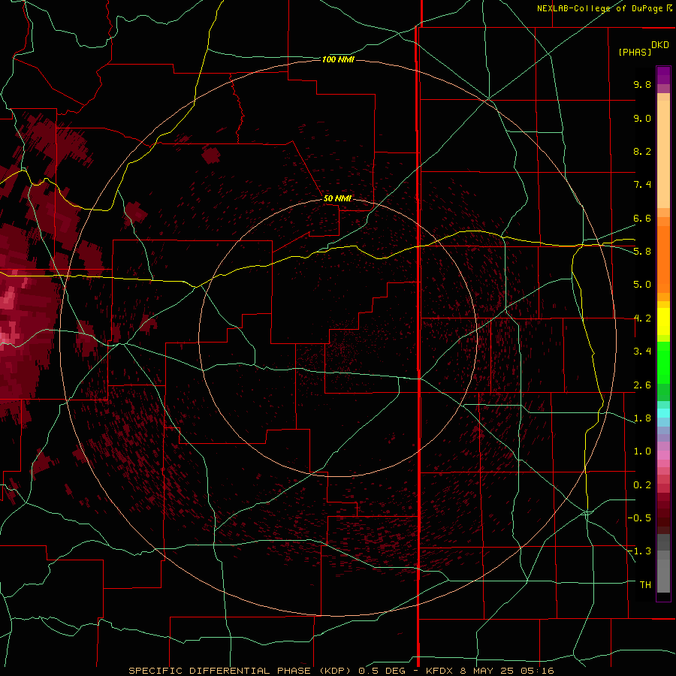This screenshot has width=676, height=676.
Task: Pick the purple segment of the color bar
Action: tap(663, 75)
